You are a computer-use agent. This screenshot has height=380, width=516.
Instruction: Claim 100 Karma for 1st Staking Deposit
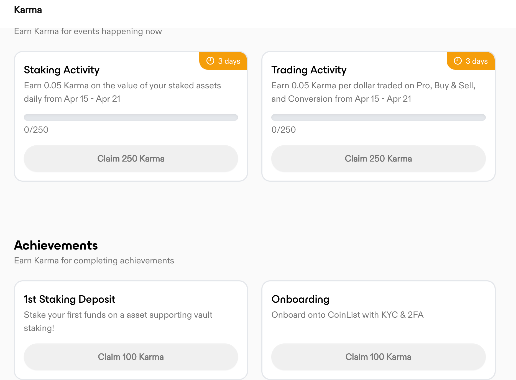131,357
